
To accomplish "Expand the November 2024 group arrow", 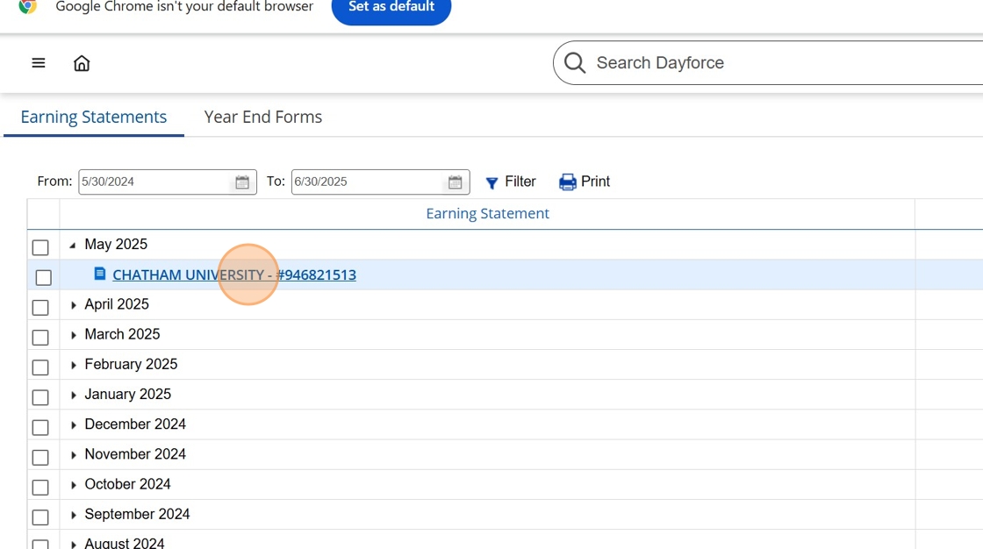I will tap(74, 455).
